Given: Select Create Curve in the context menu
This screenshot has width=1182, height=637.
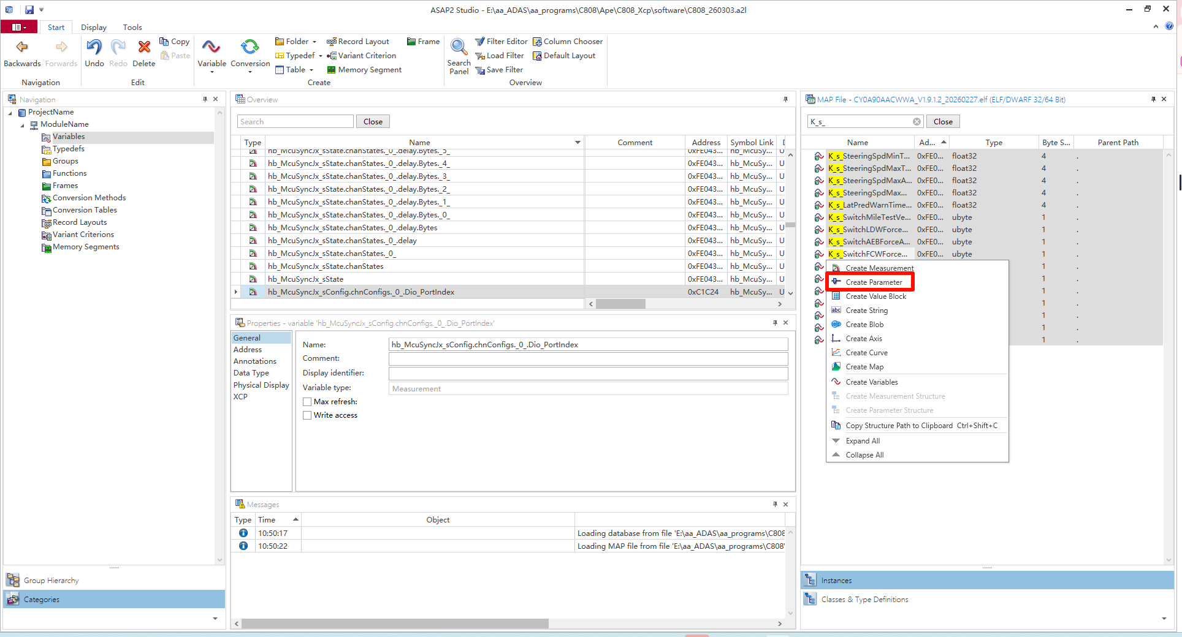Looking at the screenshot, I should (x=866, y=353).
